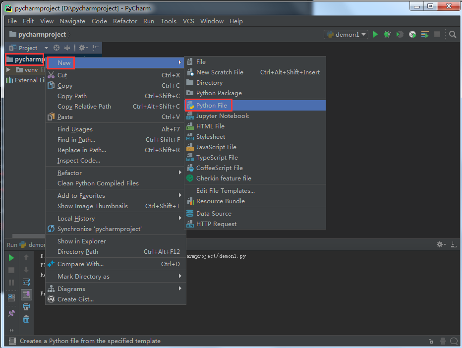Open the Refactor submenu in context menu

tap(115, 173)
